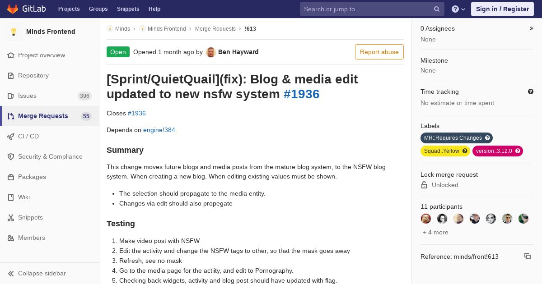This screenshot has width=542, height=284.
Task: Click the Minds breadcrumb icon
Action: point(110,28)
